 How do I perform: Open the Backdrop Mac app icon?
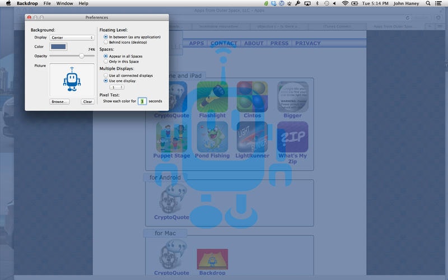tap(212, 259)
